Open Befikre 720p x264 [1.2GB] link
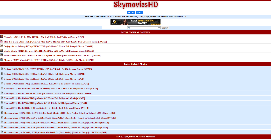271x139 pixels. click(x=44, y=79)
